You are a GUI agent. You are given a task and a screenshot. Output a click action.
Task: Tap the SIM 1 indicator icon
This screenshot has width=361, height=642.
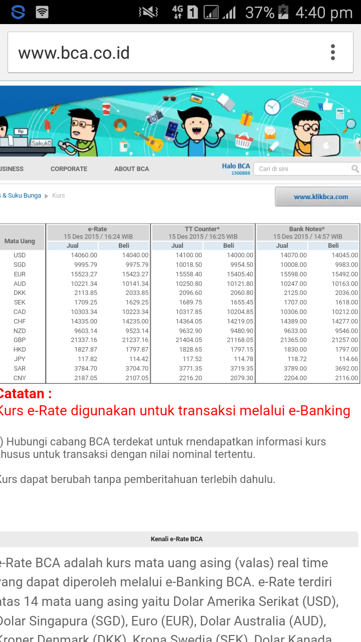pyautogui.click(x=193, y=12)
